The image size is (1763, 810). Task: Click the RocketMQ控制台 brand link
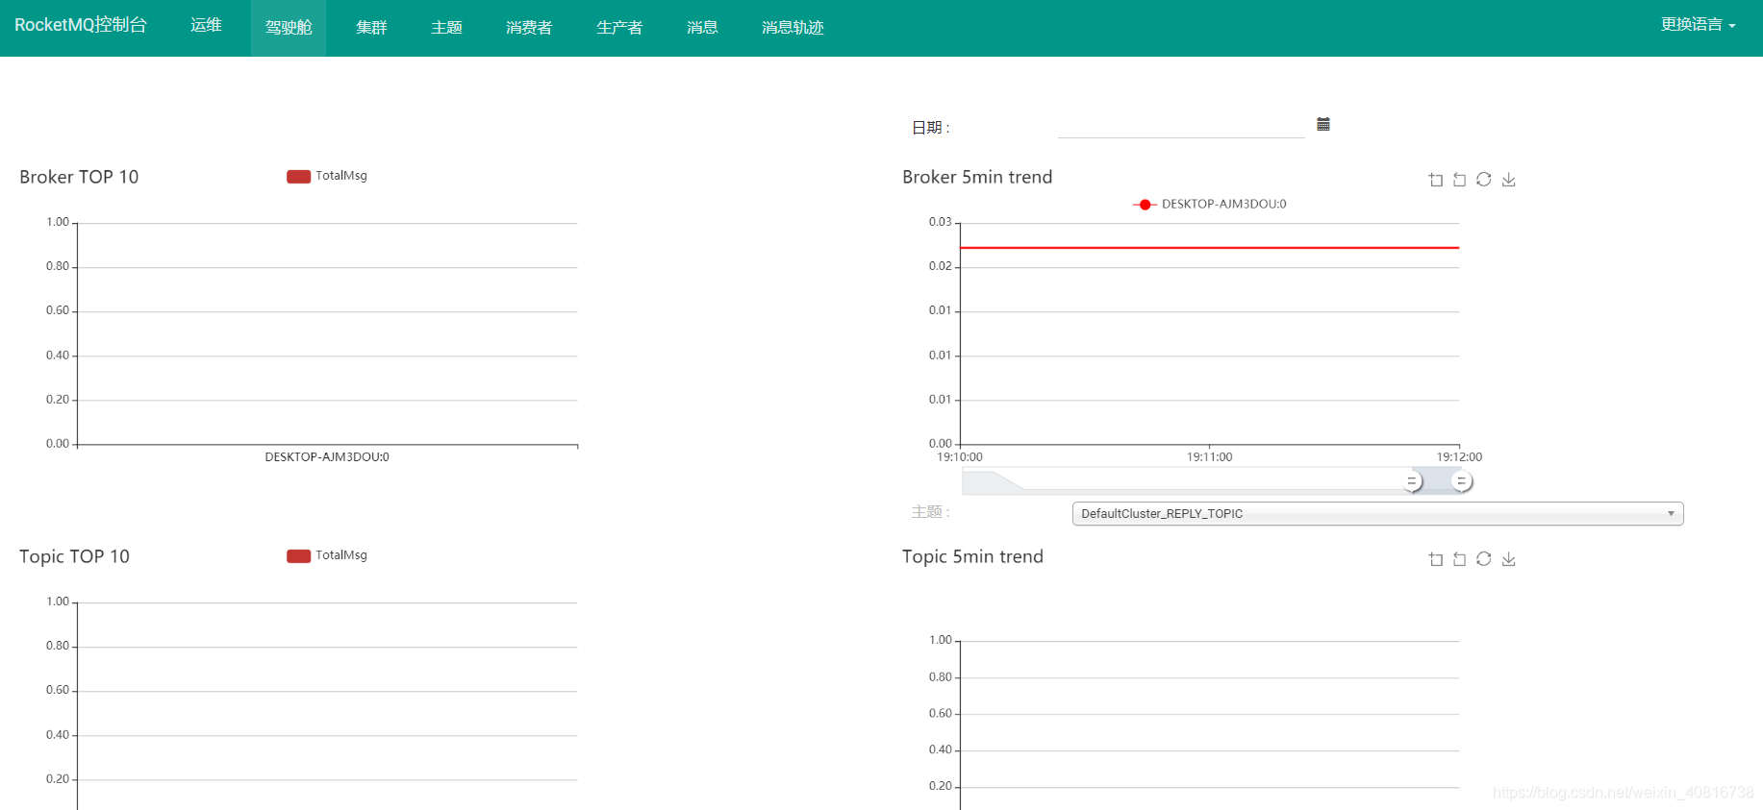pos(81,25)
